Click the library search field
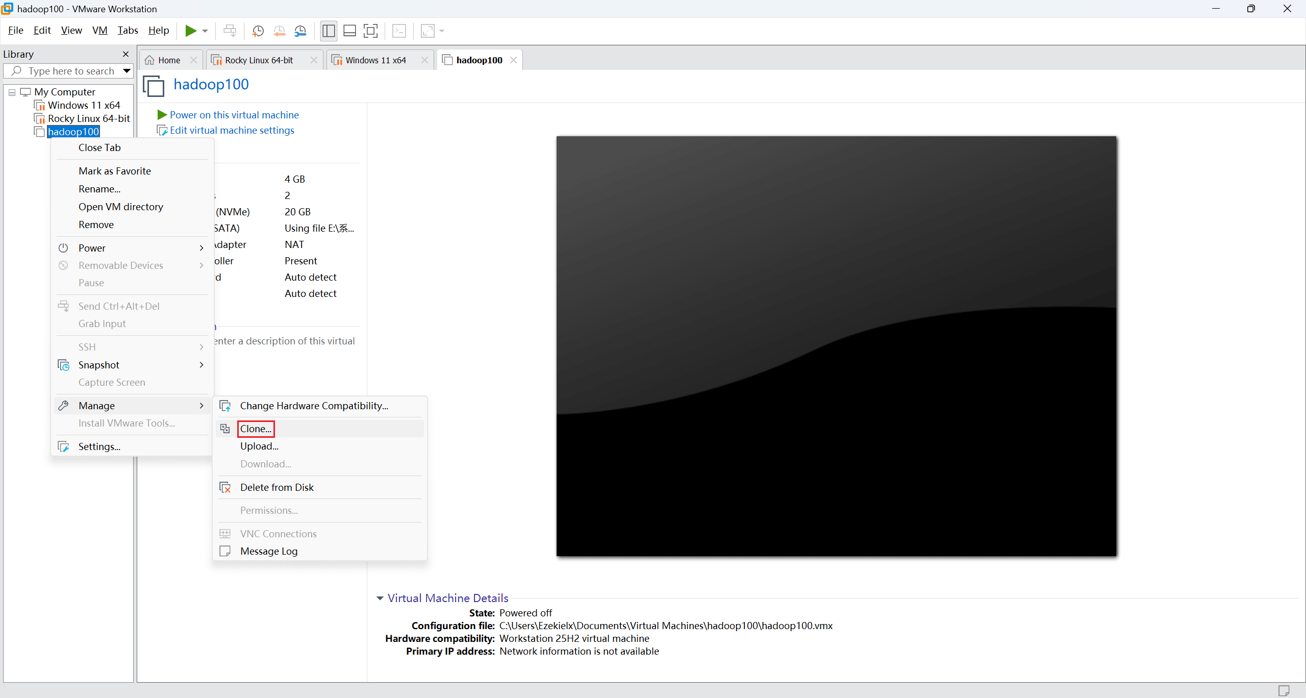1306x698 pixels. coord(68,71)
